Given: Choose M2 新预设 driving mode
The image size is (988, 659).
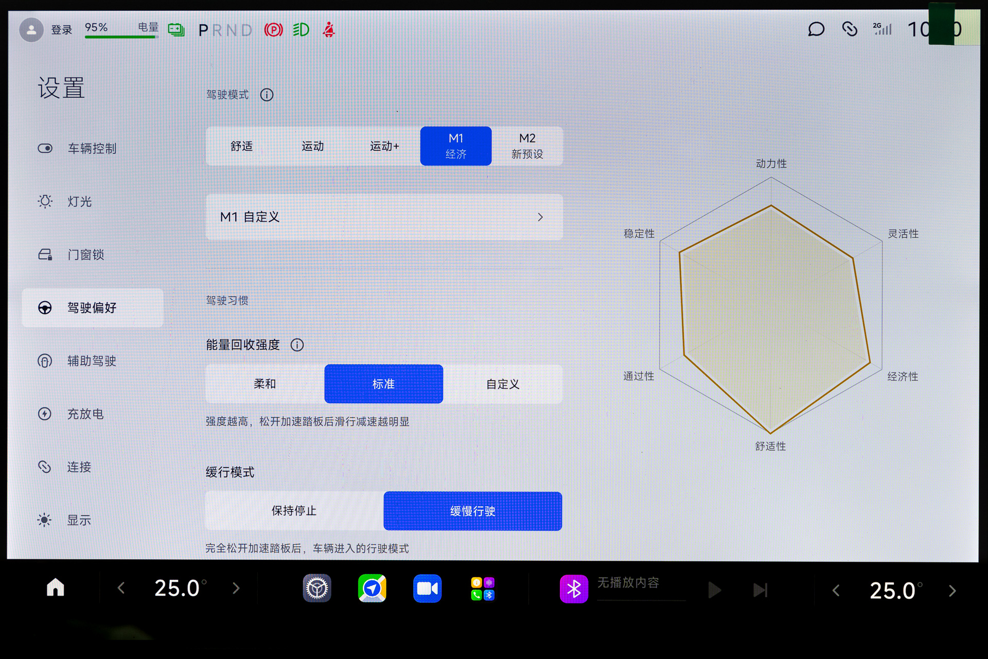Looking at the screenshot, I should pyautogui.click(x=527, y=146).
